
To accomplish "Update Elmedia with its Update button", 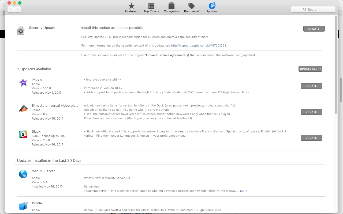I will coord(311,112).
